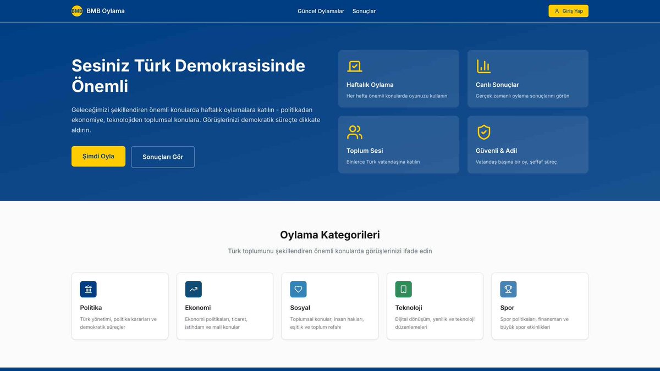This screenshot has height=371, width=660.
Task: Open the Sosyal category title
Action: [x=300, y=308]
